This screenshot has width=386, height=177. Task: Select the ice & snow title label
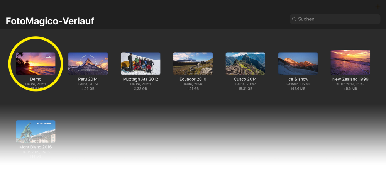click(298, 79)
